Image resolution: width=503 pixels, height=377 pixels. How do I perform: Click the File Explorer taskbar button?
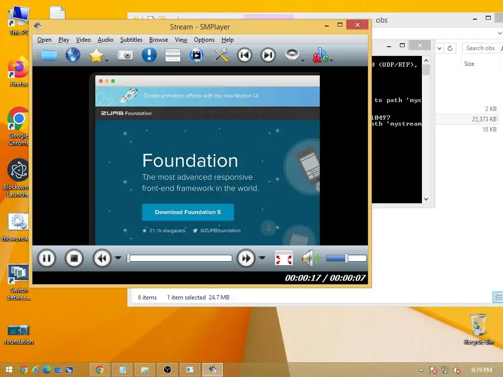[x=145, y=370]
